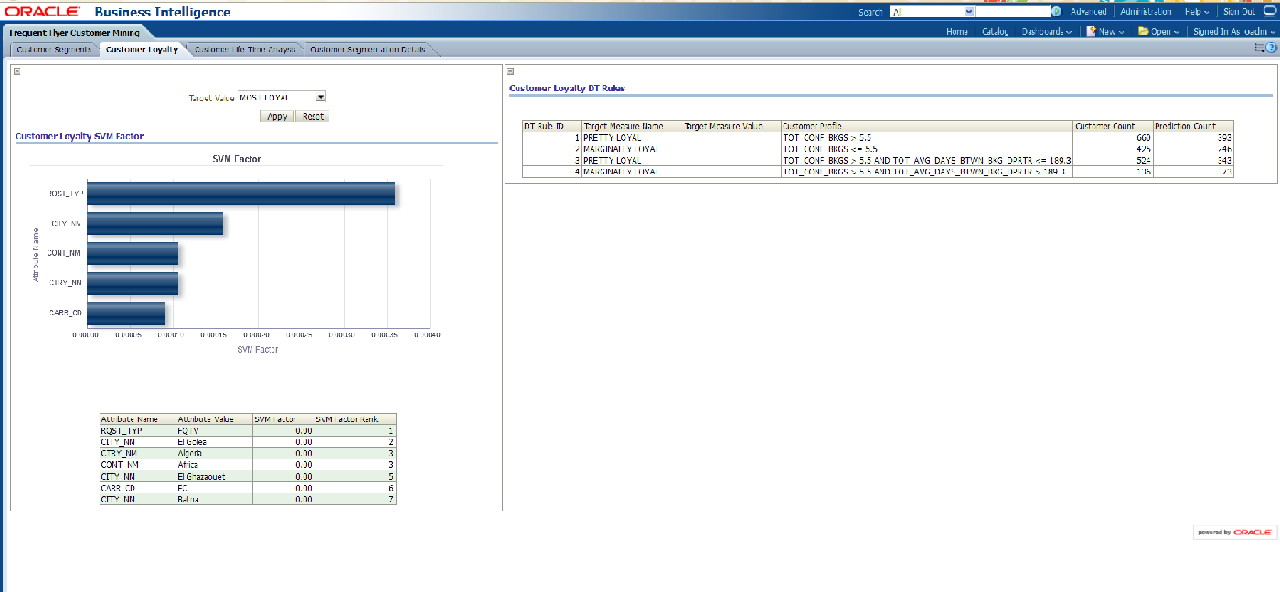Viewport: 1280px width, 592px height.
Task: Click the Sign Out link
Action: [x=1239, y=12]
